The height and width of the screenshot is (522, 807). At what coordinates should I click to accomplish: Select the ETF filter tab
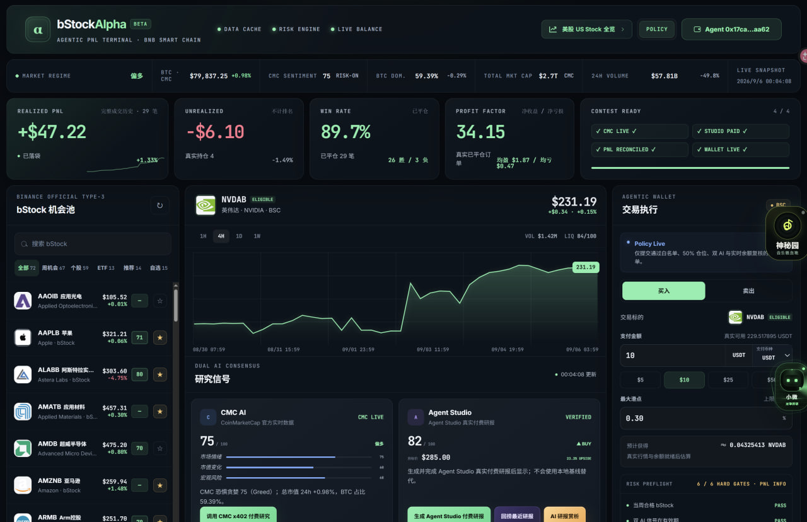pyautogui.click(x=106, y=268)
